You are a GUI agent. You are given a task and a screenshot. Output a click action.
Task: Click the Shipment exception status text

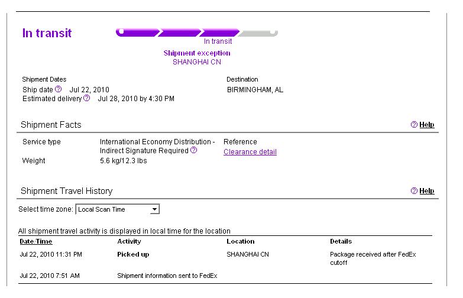(196, 53)
